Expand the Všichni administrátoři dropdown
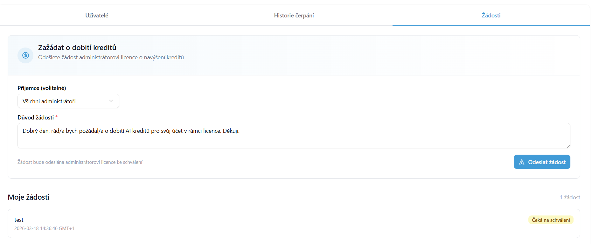The image size is (598, 244). pyautogui.click(x=68, y=101)
